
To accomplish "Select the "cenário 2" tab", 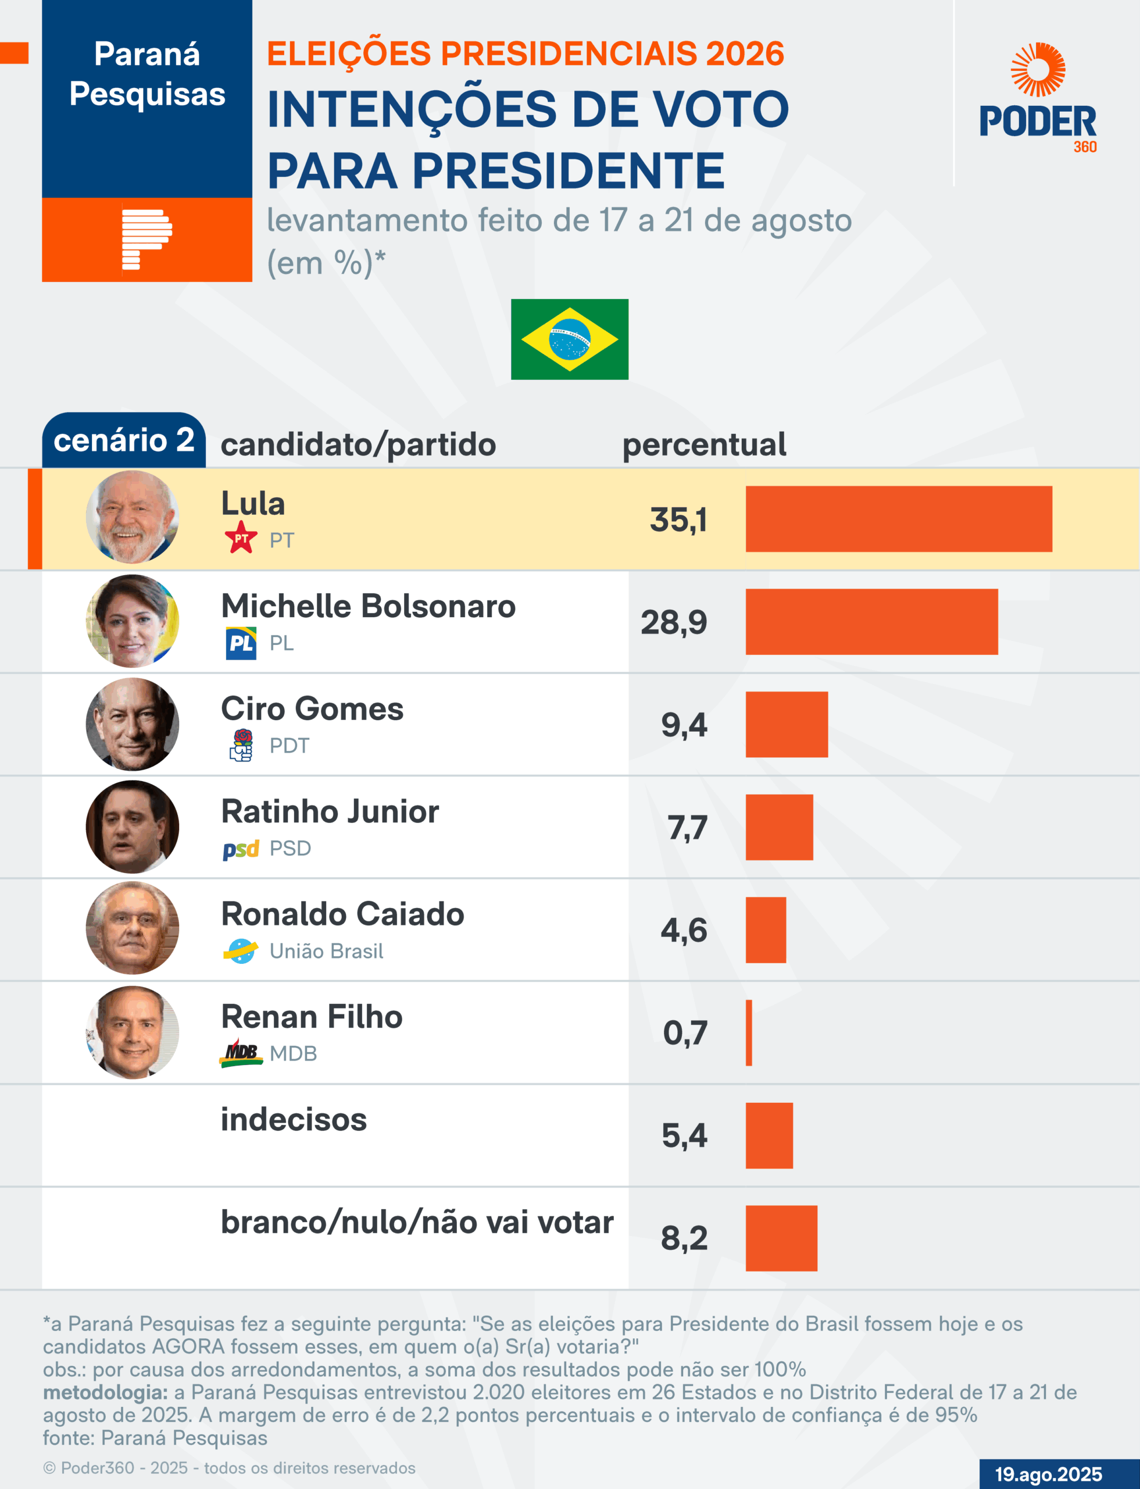I will (x=123, y=440).
